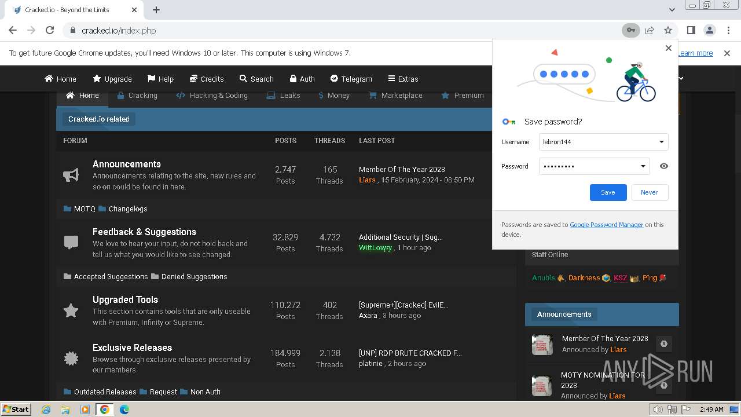741x417 pixels.
Task: Open the Exclusive Releases forum
Action: (132, 348)
